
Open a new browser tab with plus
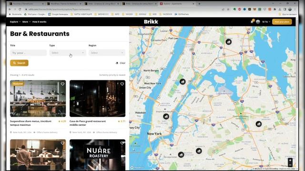tap(199, 4)
